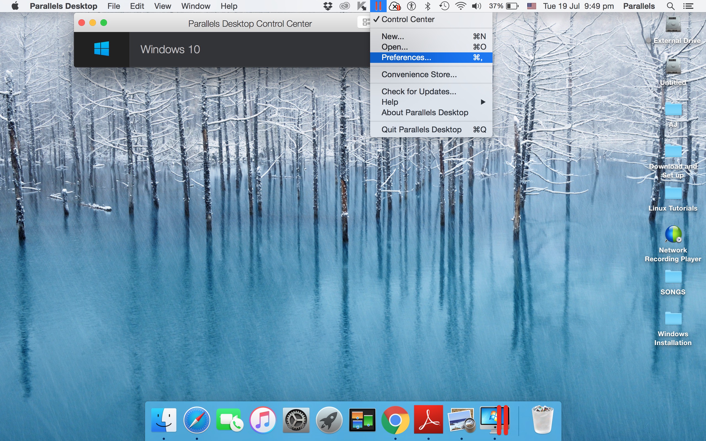Toggle Bluetooth icon in menu bar
Screen dimensions: 706x441
(428, 6)
